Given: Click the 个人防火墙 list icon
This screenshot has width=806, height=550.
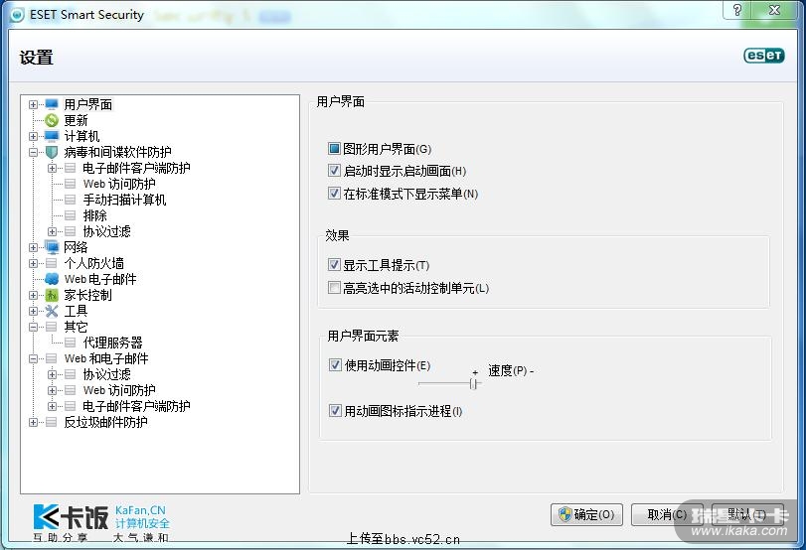Looking at the screenshot, I should pos(52,263).
